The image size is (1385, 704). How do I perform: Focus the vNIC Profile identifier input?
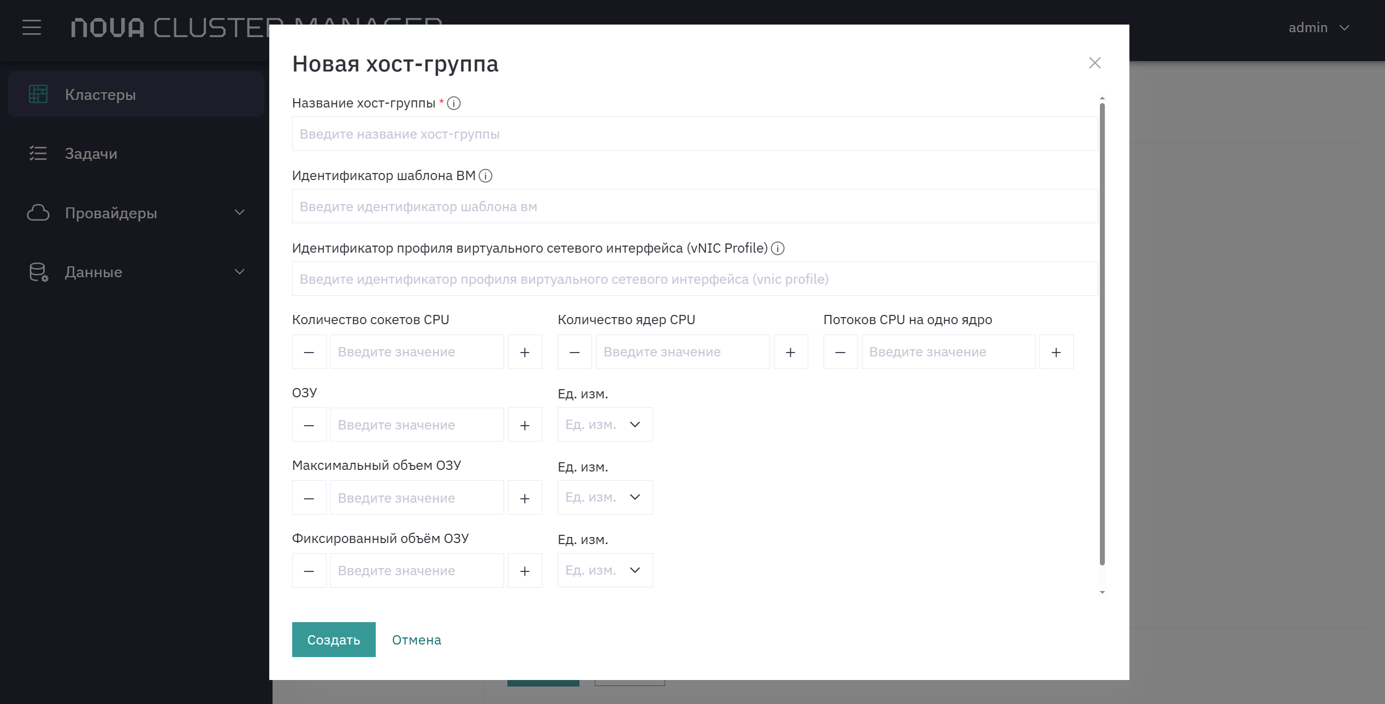pyautogui.click(x=695, y=279)
